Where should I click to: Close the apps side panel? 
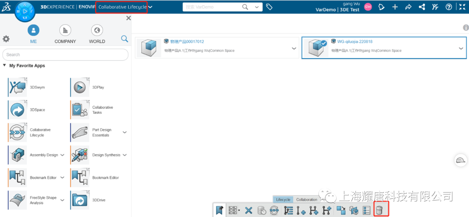[129, 18]
